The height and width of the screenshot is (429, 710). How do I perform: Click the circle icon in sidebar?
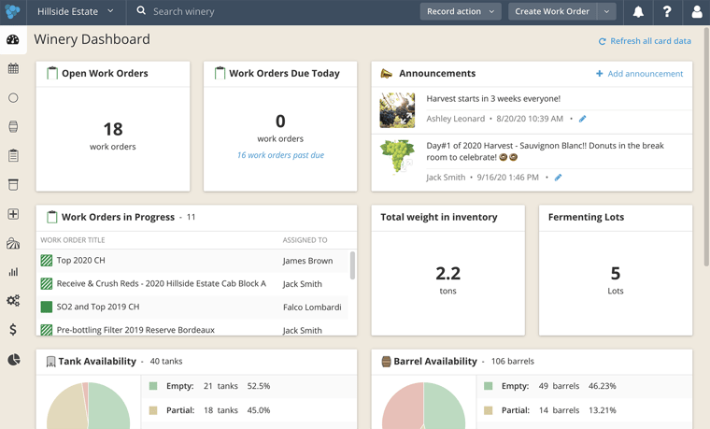point(13,98)
